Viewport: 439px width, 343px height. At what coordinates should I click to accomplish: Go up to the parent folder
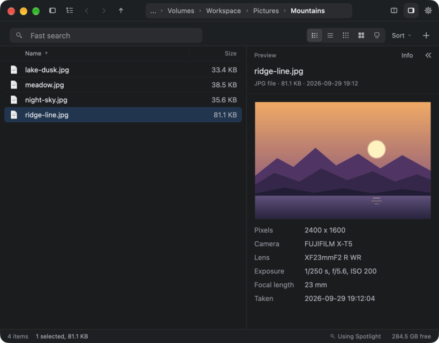(x=120, y=11)
